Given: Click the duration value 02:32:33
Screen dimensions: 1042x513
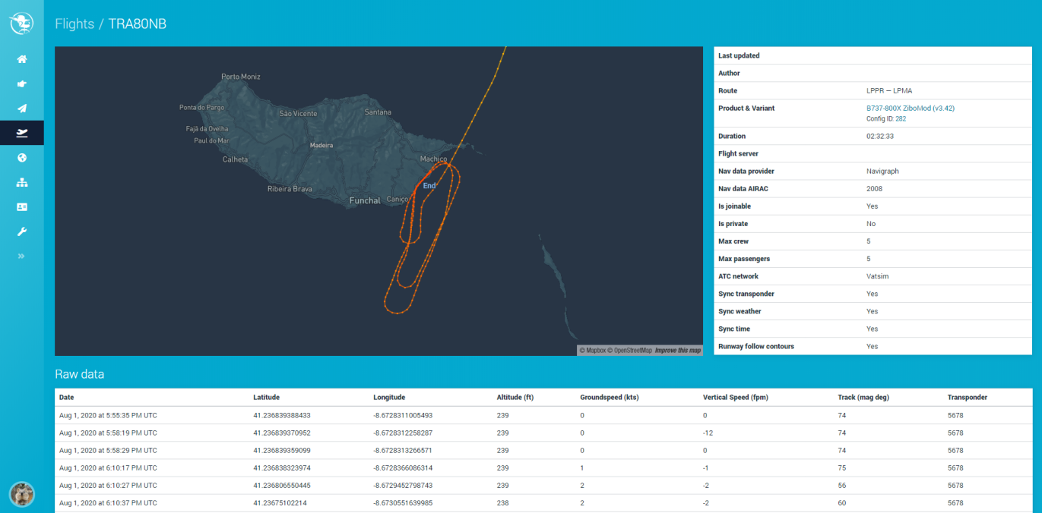Looking at the screenshot, I should 880,137.
